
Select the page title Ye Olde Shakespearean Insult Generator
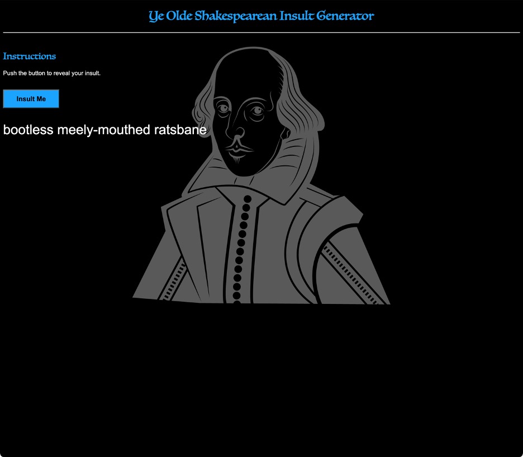coord(261,16)
